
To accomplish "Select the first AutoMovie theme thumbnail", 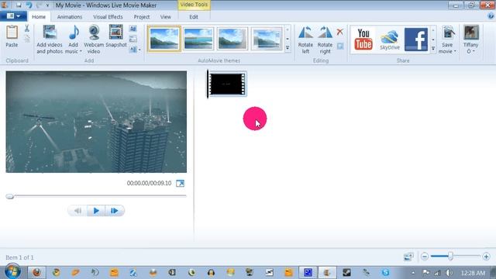I will point(164,39).
